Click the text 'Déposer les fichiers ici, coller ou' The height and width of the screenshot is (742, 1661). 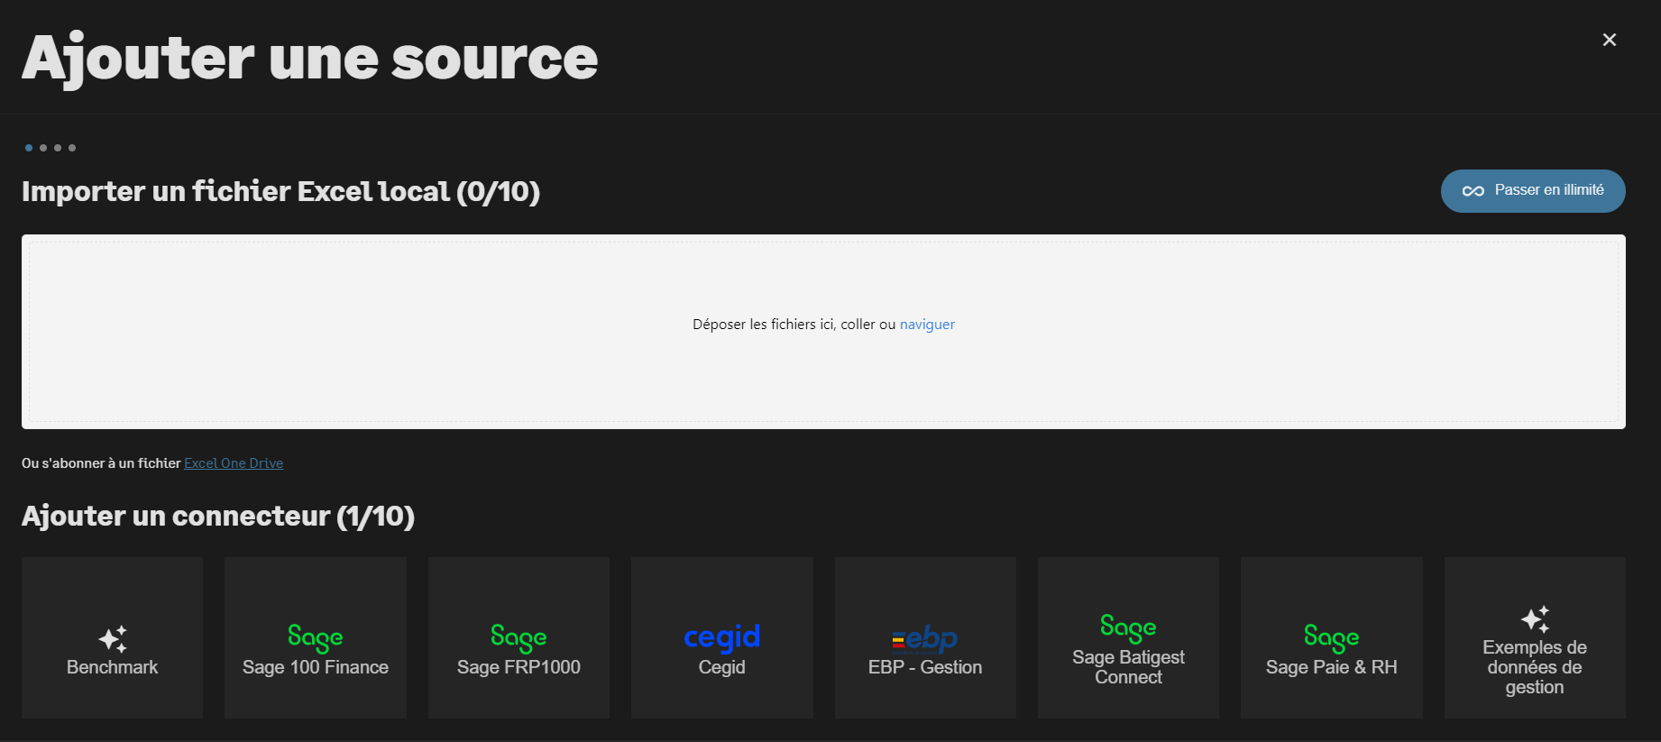[x=794, y=325]
